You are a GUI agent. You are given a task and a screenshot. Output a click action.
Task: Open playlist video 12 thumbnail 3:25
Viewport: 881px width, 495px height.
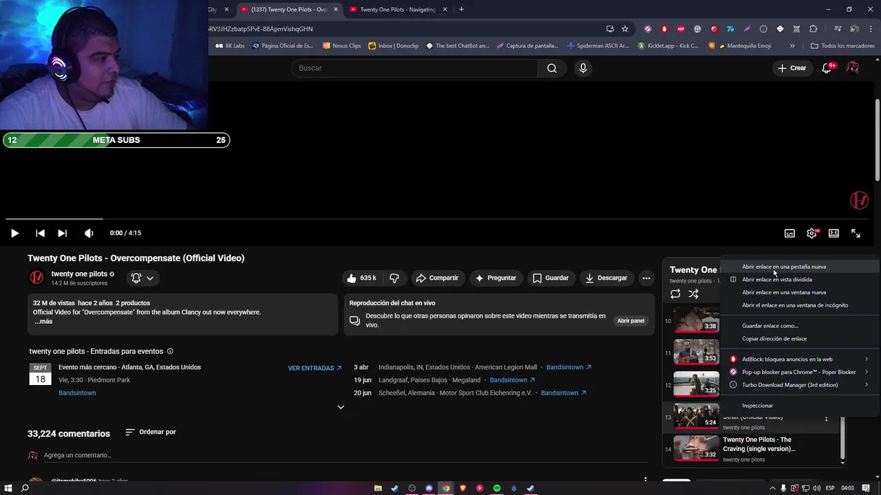pos(696,384)
